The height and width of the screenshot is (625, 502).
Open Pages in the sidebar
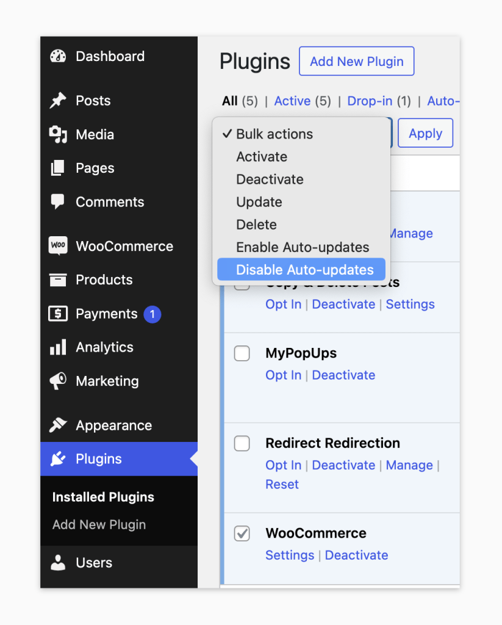tap(95, 168)
